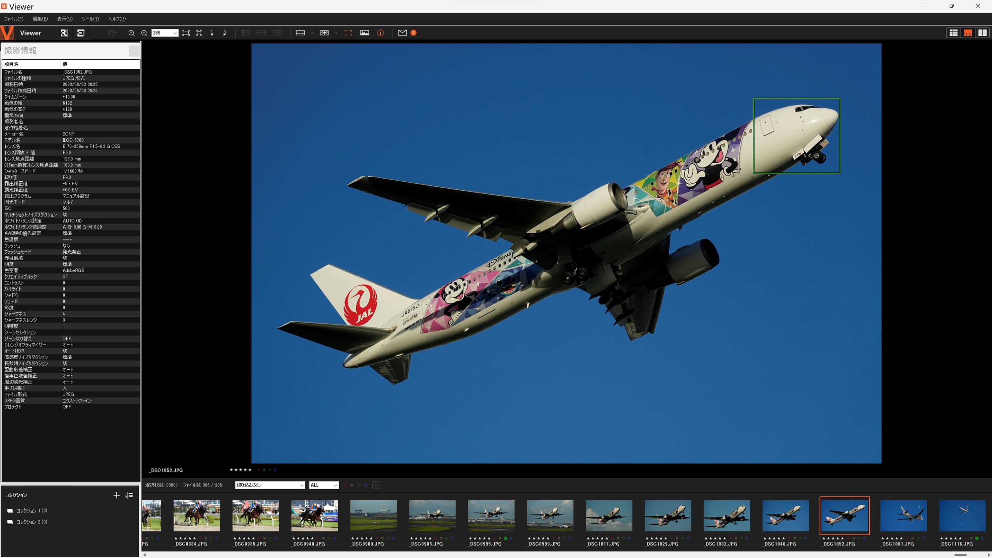Viewport: 992px width, 558px height.
Task: Click the filmstrip scrollbar right arrow
Action: coord(989,555)
